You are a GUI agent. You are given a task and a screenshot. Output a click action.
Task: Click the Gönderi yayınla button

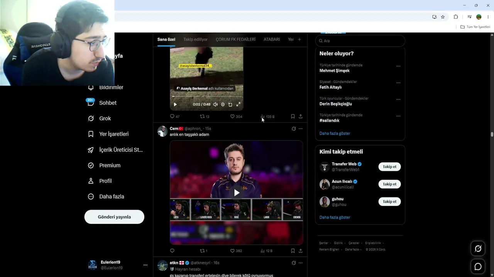tap(114, 217)
